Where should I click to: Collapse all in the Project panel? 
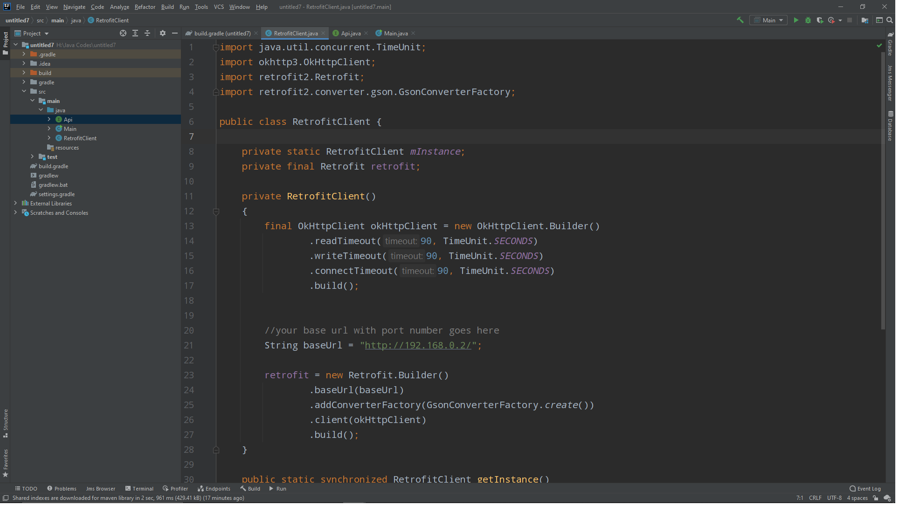148,34
